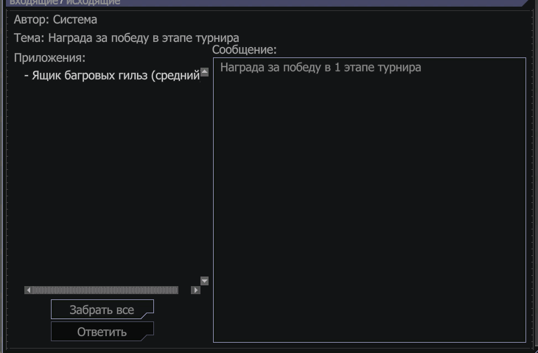Screen dimensions: 538x353
Task: Click the Сообщение label above message box
Action: (x=244, y=50)
